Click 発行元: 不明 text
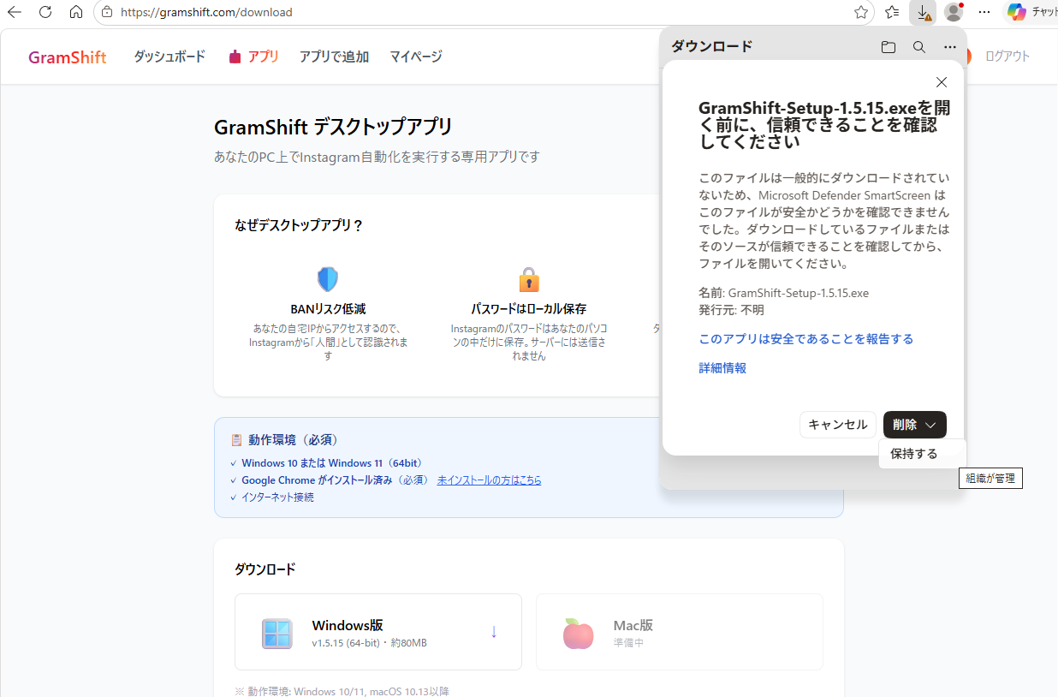This screenshot has height=697, width=1058. (x=732, y=310)
